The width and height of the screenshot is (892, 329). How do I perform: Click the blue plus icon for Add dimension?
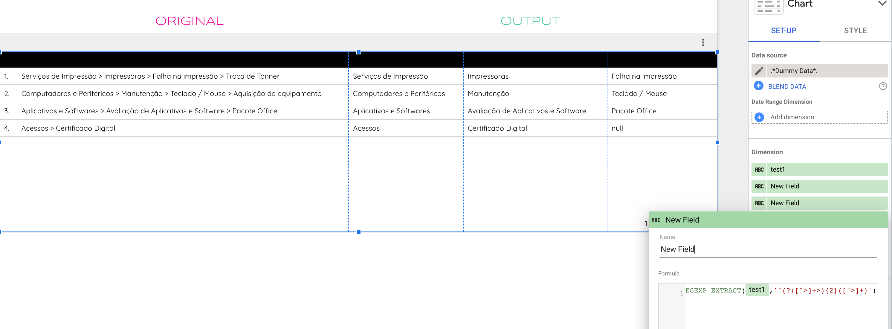coord(760,117)
